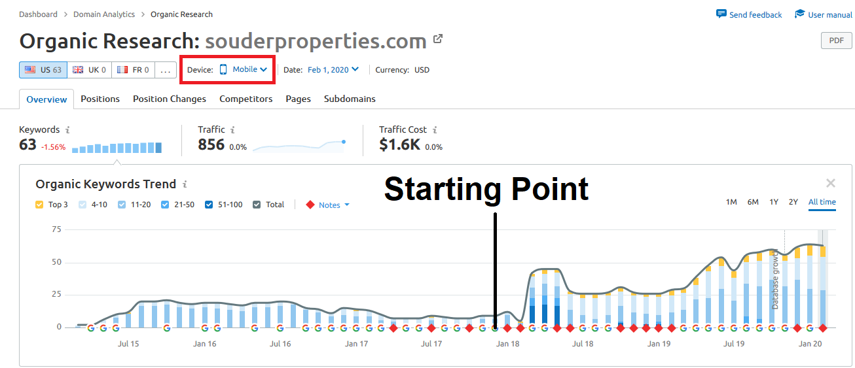855x368 pixels.
Task: Click the souderproperties.com domain title
Action: point(316,41)
